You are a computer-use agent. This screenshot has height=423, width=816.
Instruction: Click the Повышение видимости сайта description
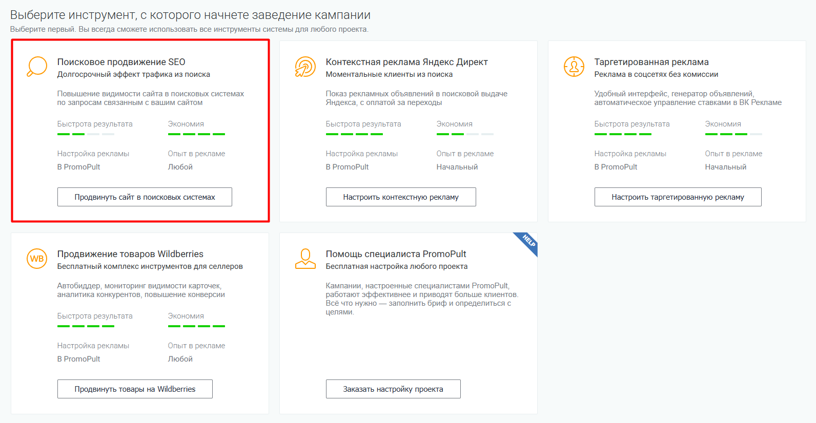151,98
